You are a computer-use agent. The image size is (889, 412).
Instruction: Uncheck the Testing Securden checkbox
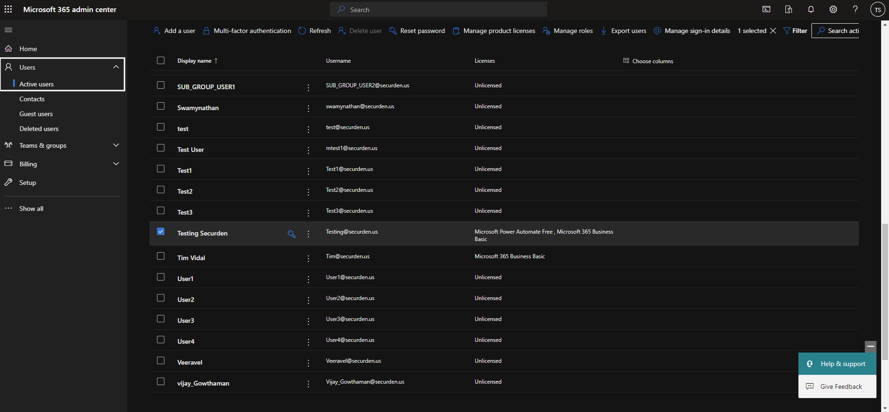point(161,231)
